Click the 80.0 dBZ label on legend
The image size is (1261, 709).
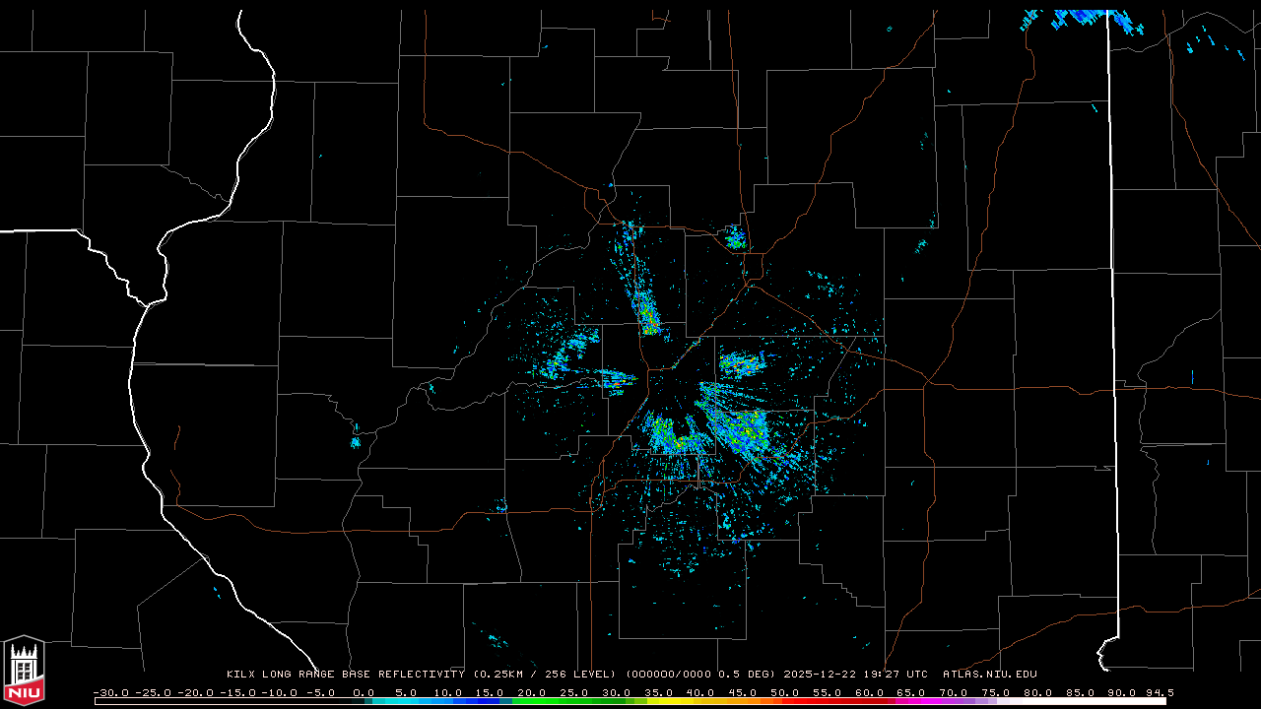(1037, 692)
